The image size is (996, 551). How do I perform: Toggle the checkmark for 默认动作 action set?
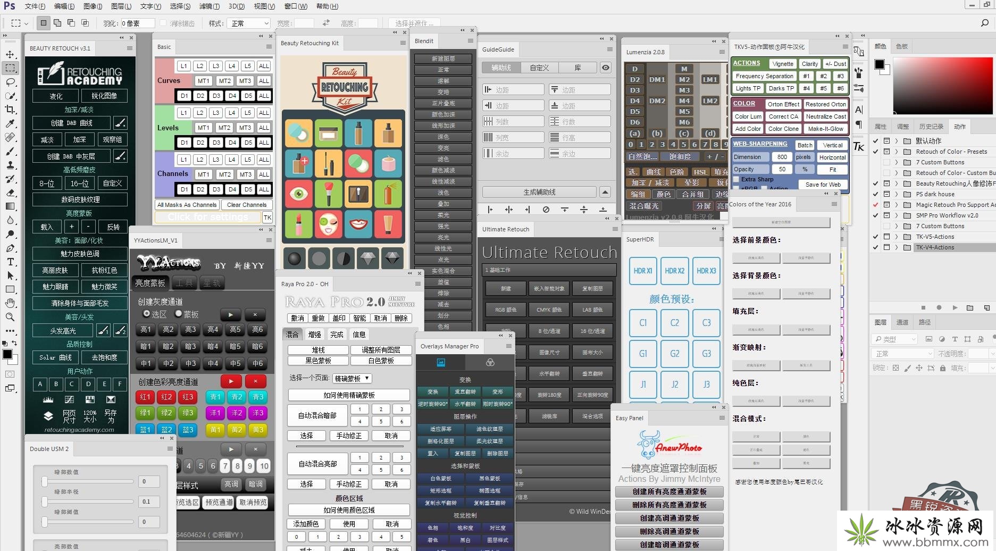click(876, 141)
